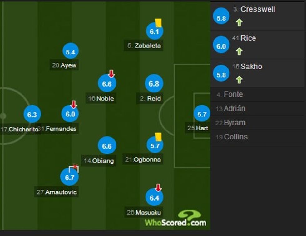The height and width of the screenshot is (236, 306).
Task: Click Fernandes' red substituted-off arrow
Action: pyautogui.click(x=74, y=104)
